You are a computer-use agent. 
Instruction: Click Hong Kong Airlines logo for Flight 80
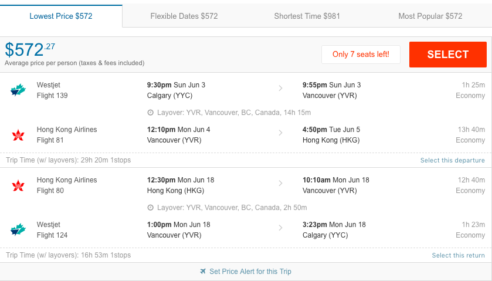(18, 185)
